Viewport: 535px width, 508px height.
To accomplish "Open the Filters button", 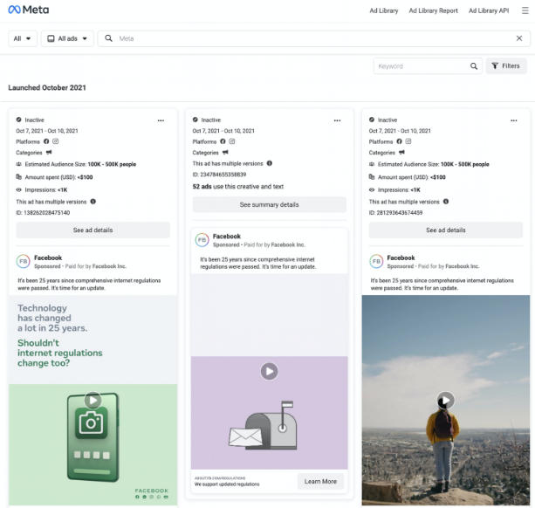I will pos(506,65).
